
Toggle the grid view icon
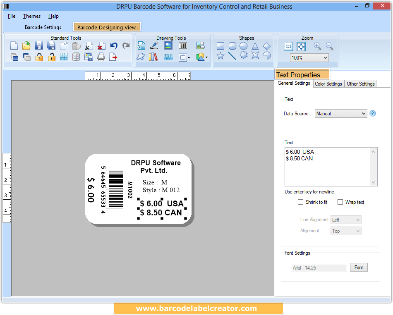(x=64, y=57)
